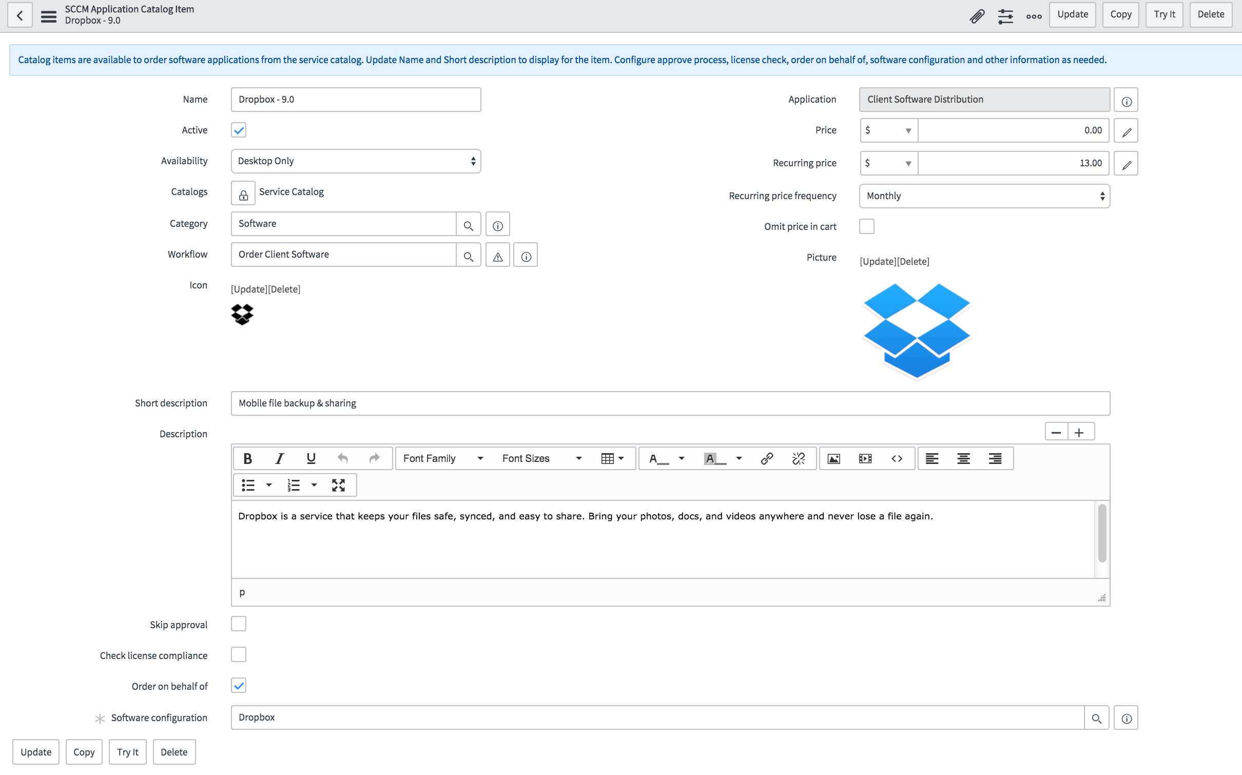Enable Check license compliance checkbox
Image resolution: width=1242 pixels, height=775 pixels.
(x=239, y=655)
